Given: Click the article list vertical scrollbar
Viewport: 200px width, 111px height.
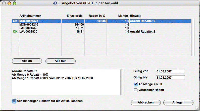Looking at the screenshot, I should (x=193, y=38).
